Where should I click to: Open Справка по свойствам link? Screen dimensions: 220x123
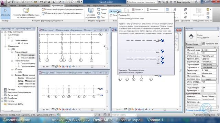point(195,110)
